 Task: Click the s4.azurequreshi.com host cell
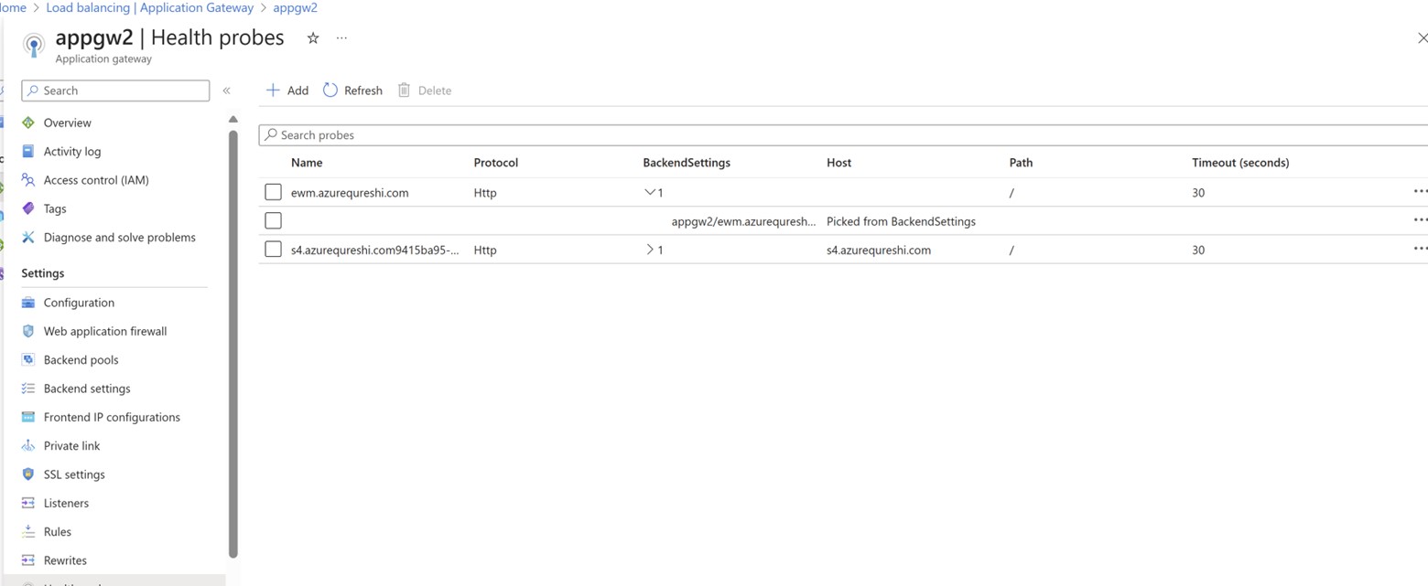click(879, 249)
